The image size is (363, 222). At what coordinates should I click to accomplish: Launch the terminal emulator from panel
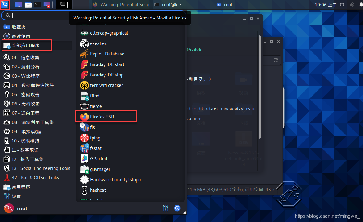pos(37,5)
